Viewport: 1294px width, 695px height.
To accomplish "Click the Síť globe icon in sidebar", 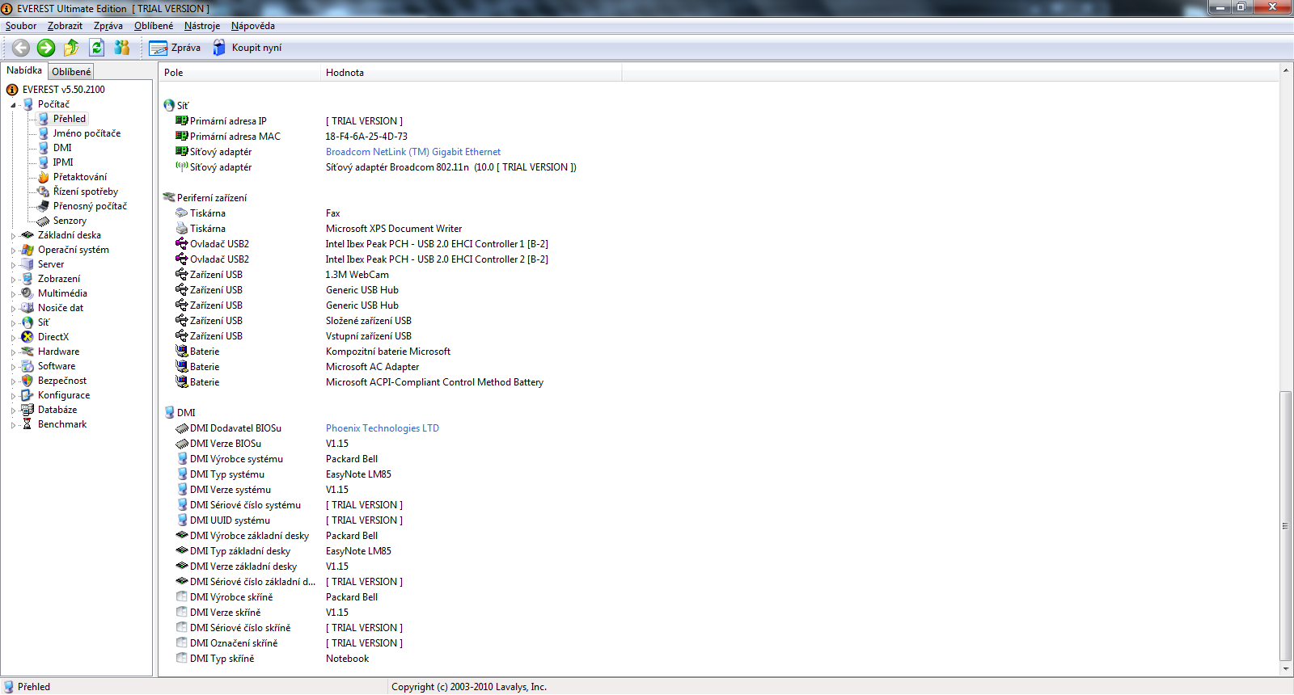I will click(x=27, y=322).
